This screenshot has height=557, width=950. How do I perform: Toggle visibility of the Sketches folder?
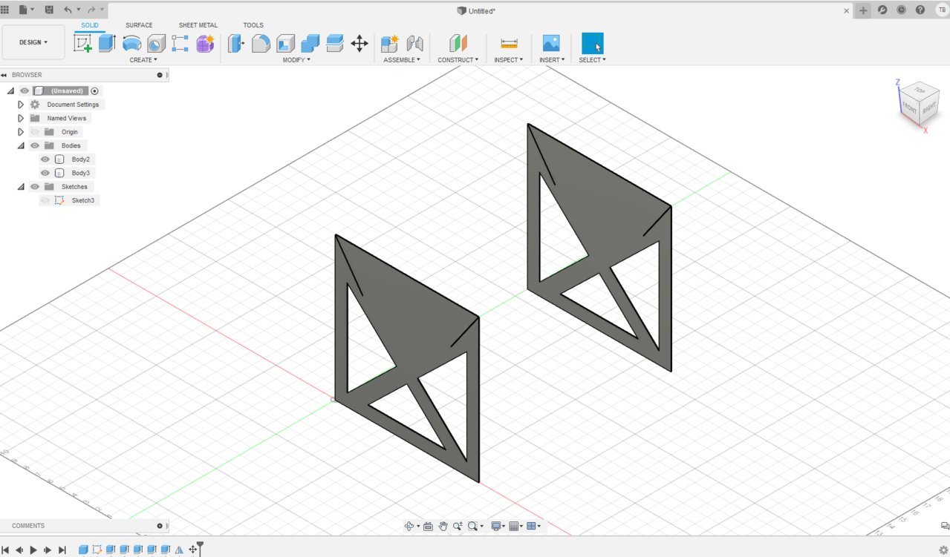pos(35,187)
